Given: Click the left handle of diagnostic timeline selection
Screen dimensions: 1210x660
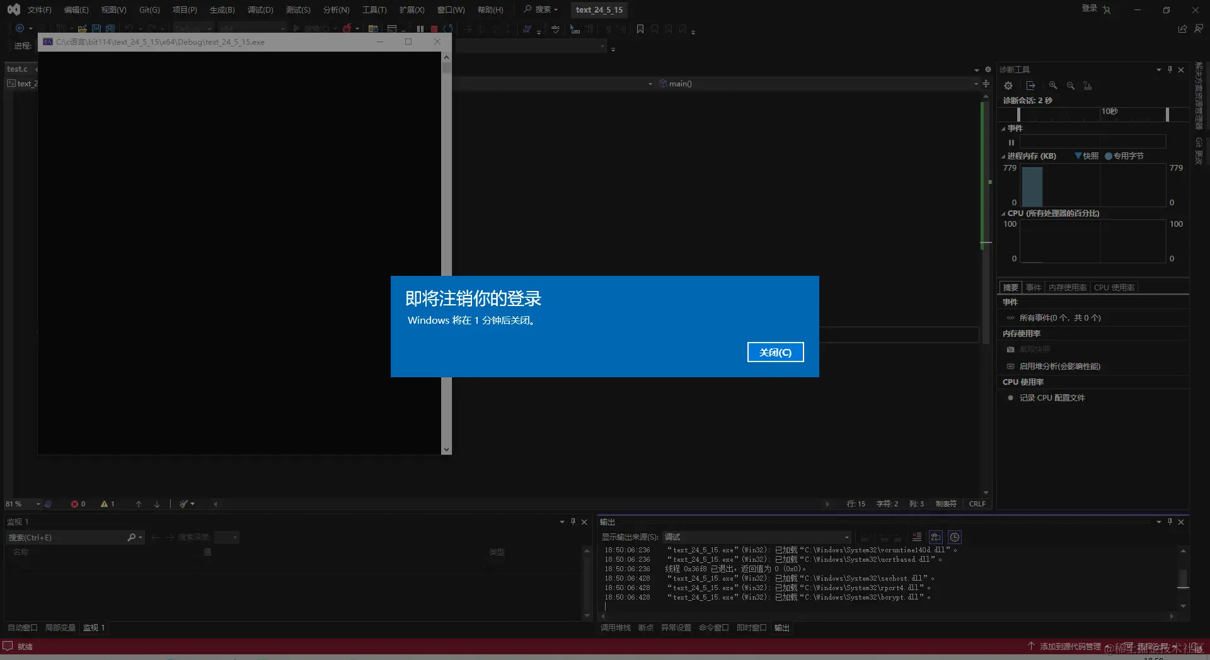Looking at the screenshot, I should click(x=1018, y=114).
